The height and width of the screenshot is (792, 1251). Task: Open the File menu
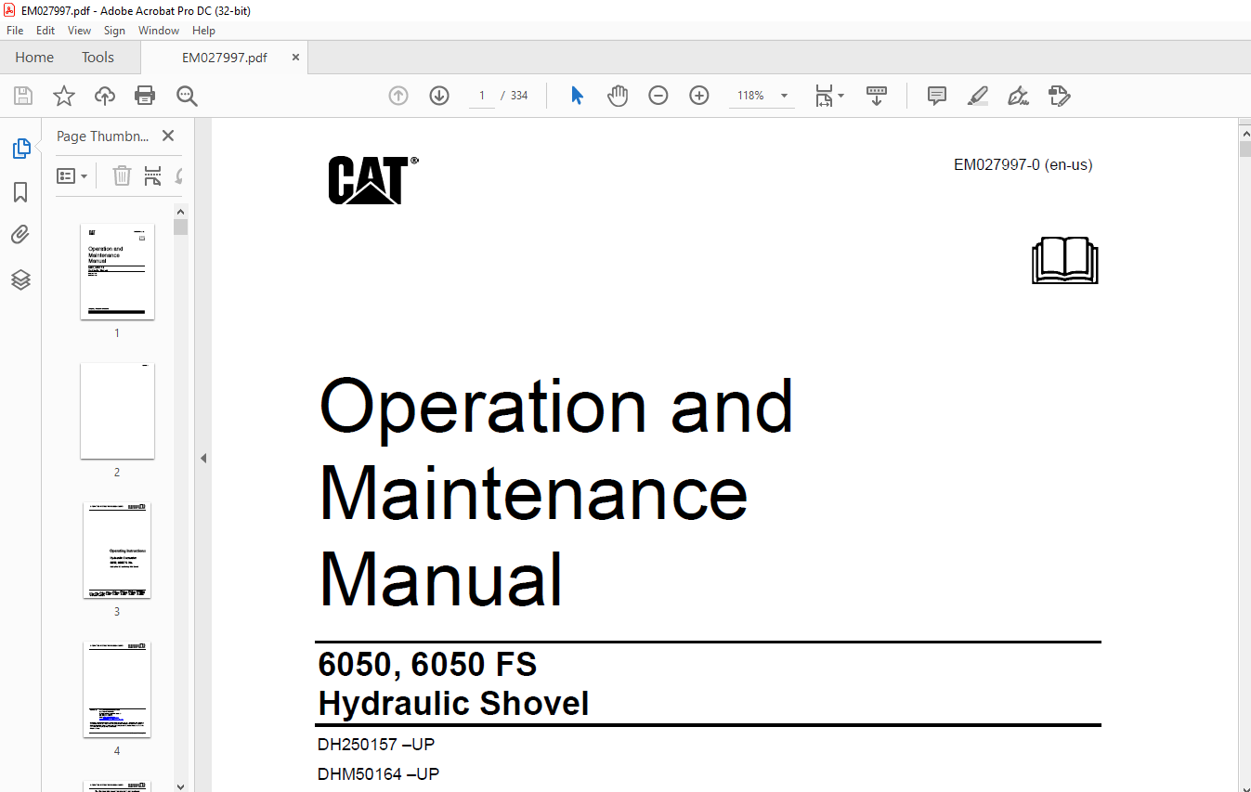pos(15,31)
